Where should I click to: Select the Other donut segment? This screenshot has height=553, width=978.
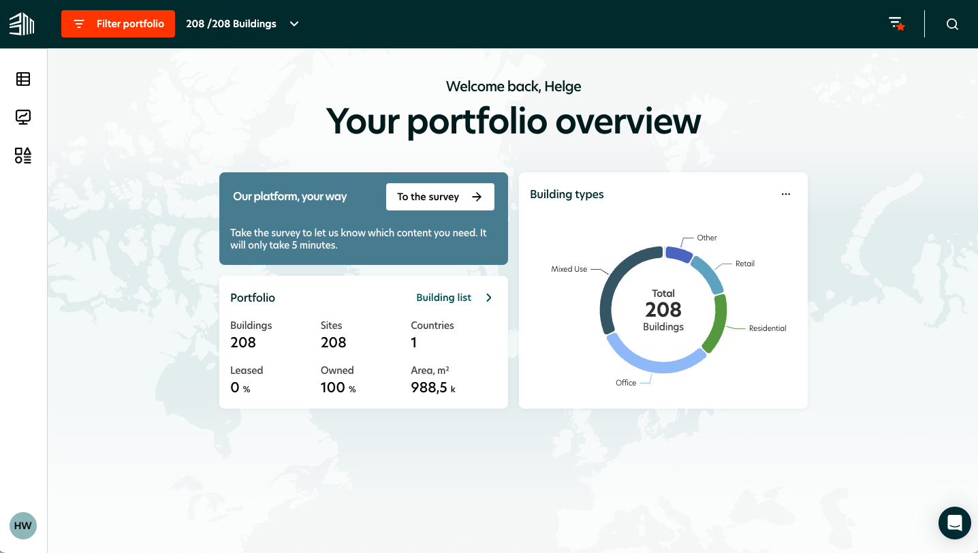click(x=678, y=254)
